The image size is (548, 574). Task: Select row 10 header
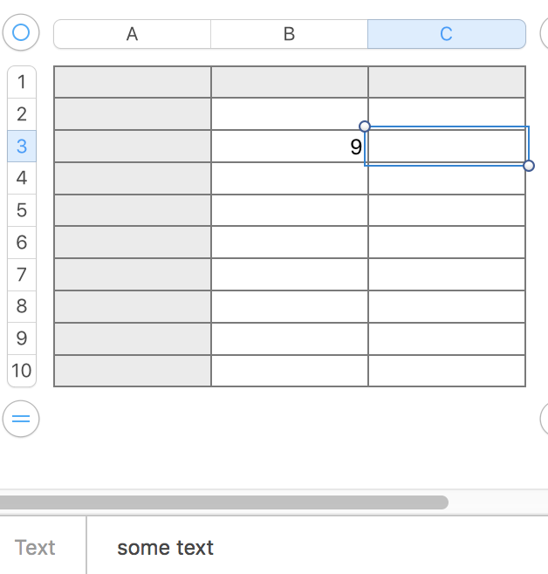coord(22,370)
